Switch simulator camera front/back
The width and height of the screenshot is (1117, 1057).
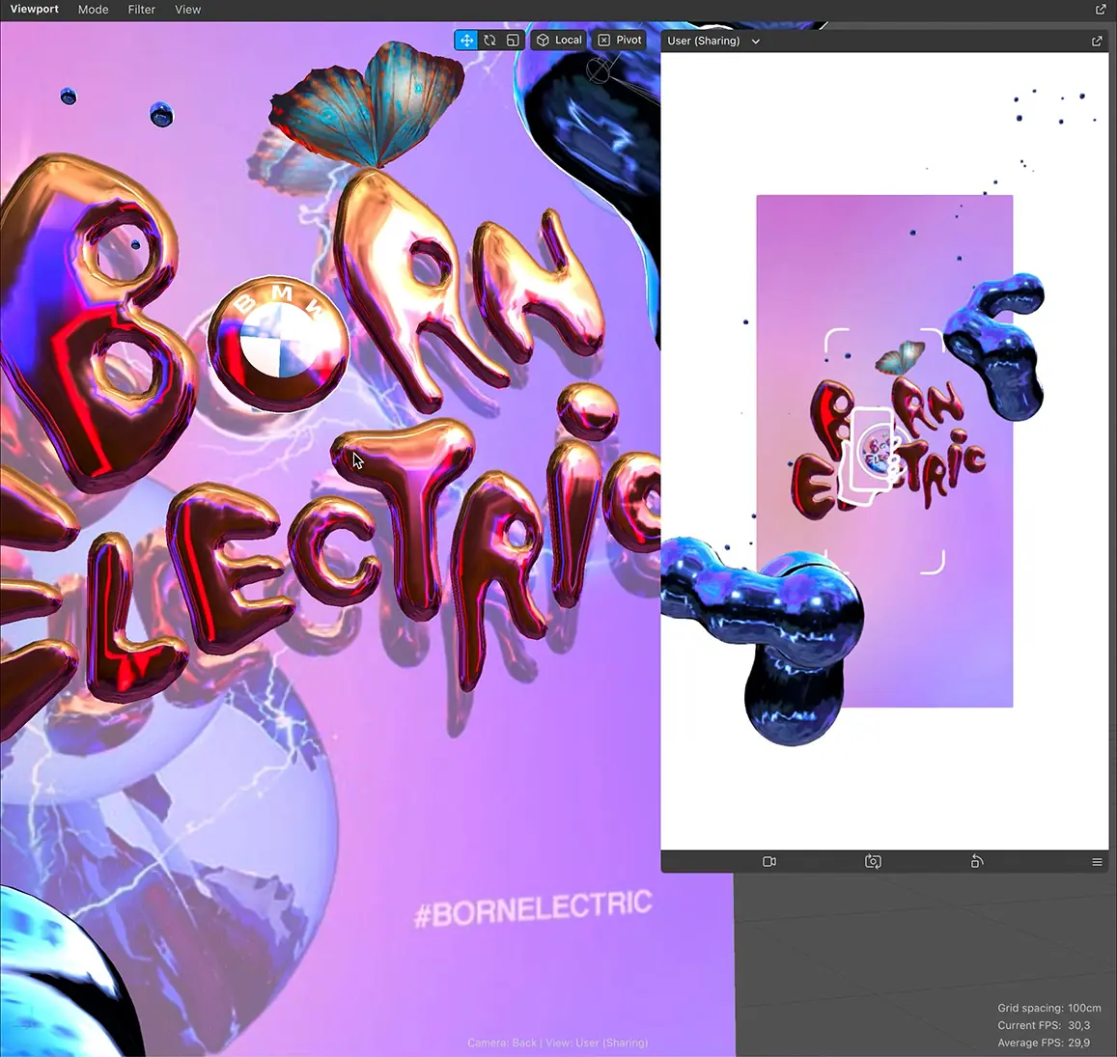point(873,862)
